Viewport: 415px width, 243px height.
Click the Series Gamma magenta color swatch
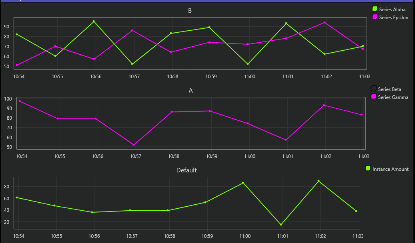coord(373,97)
